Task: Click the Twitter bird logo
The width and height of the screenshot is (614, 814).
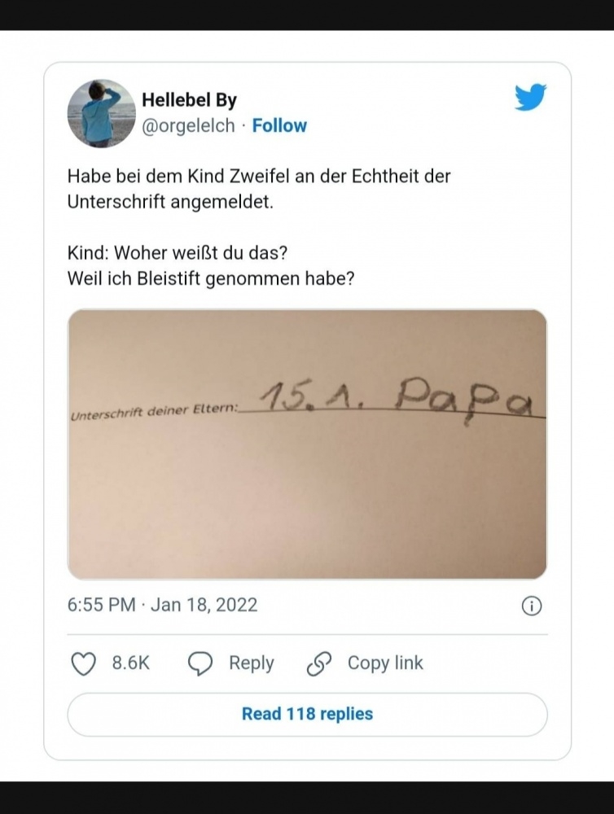Action: pyautogui.click(x=530, y=98)
